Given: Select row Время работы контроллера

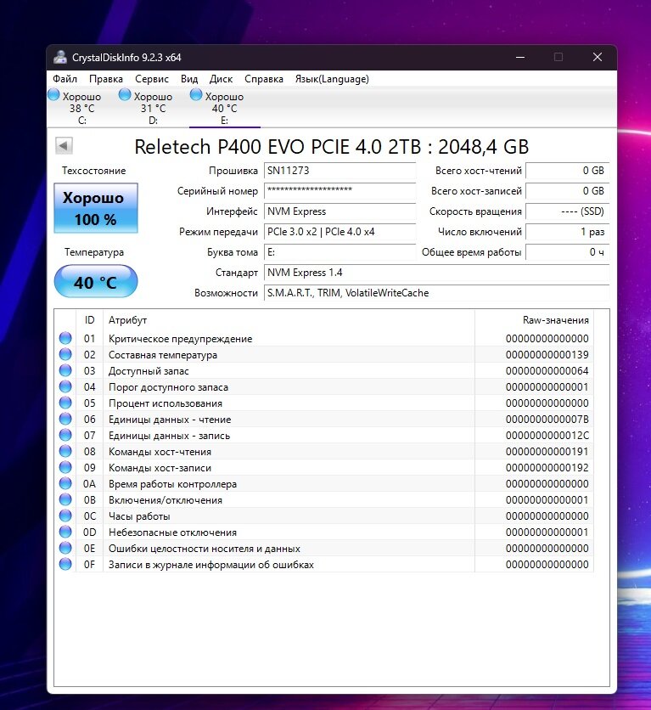Looking at the screenshot, I should coord(324,483).
